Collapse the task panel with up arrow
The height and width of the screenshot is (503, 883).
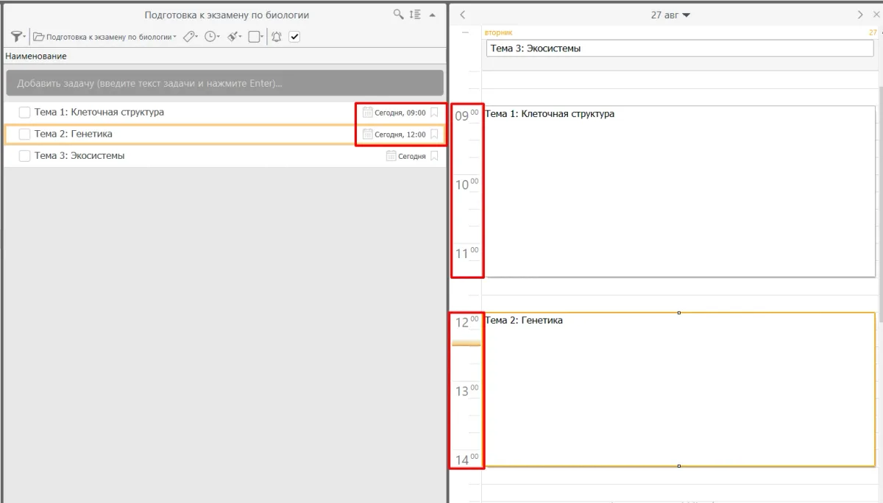click(433, 15)
